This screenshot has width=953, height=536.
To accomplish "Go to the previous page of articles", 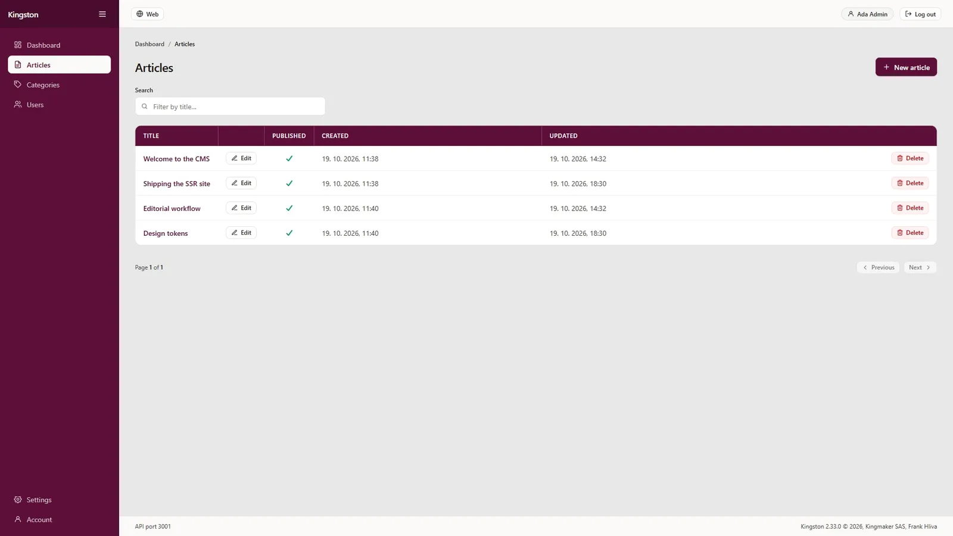I will [878, 267].
